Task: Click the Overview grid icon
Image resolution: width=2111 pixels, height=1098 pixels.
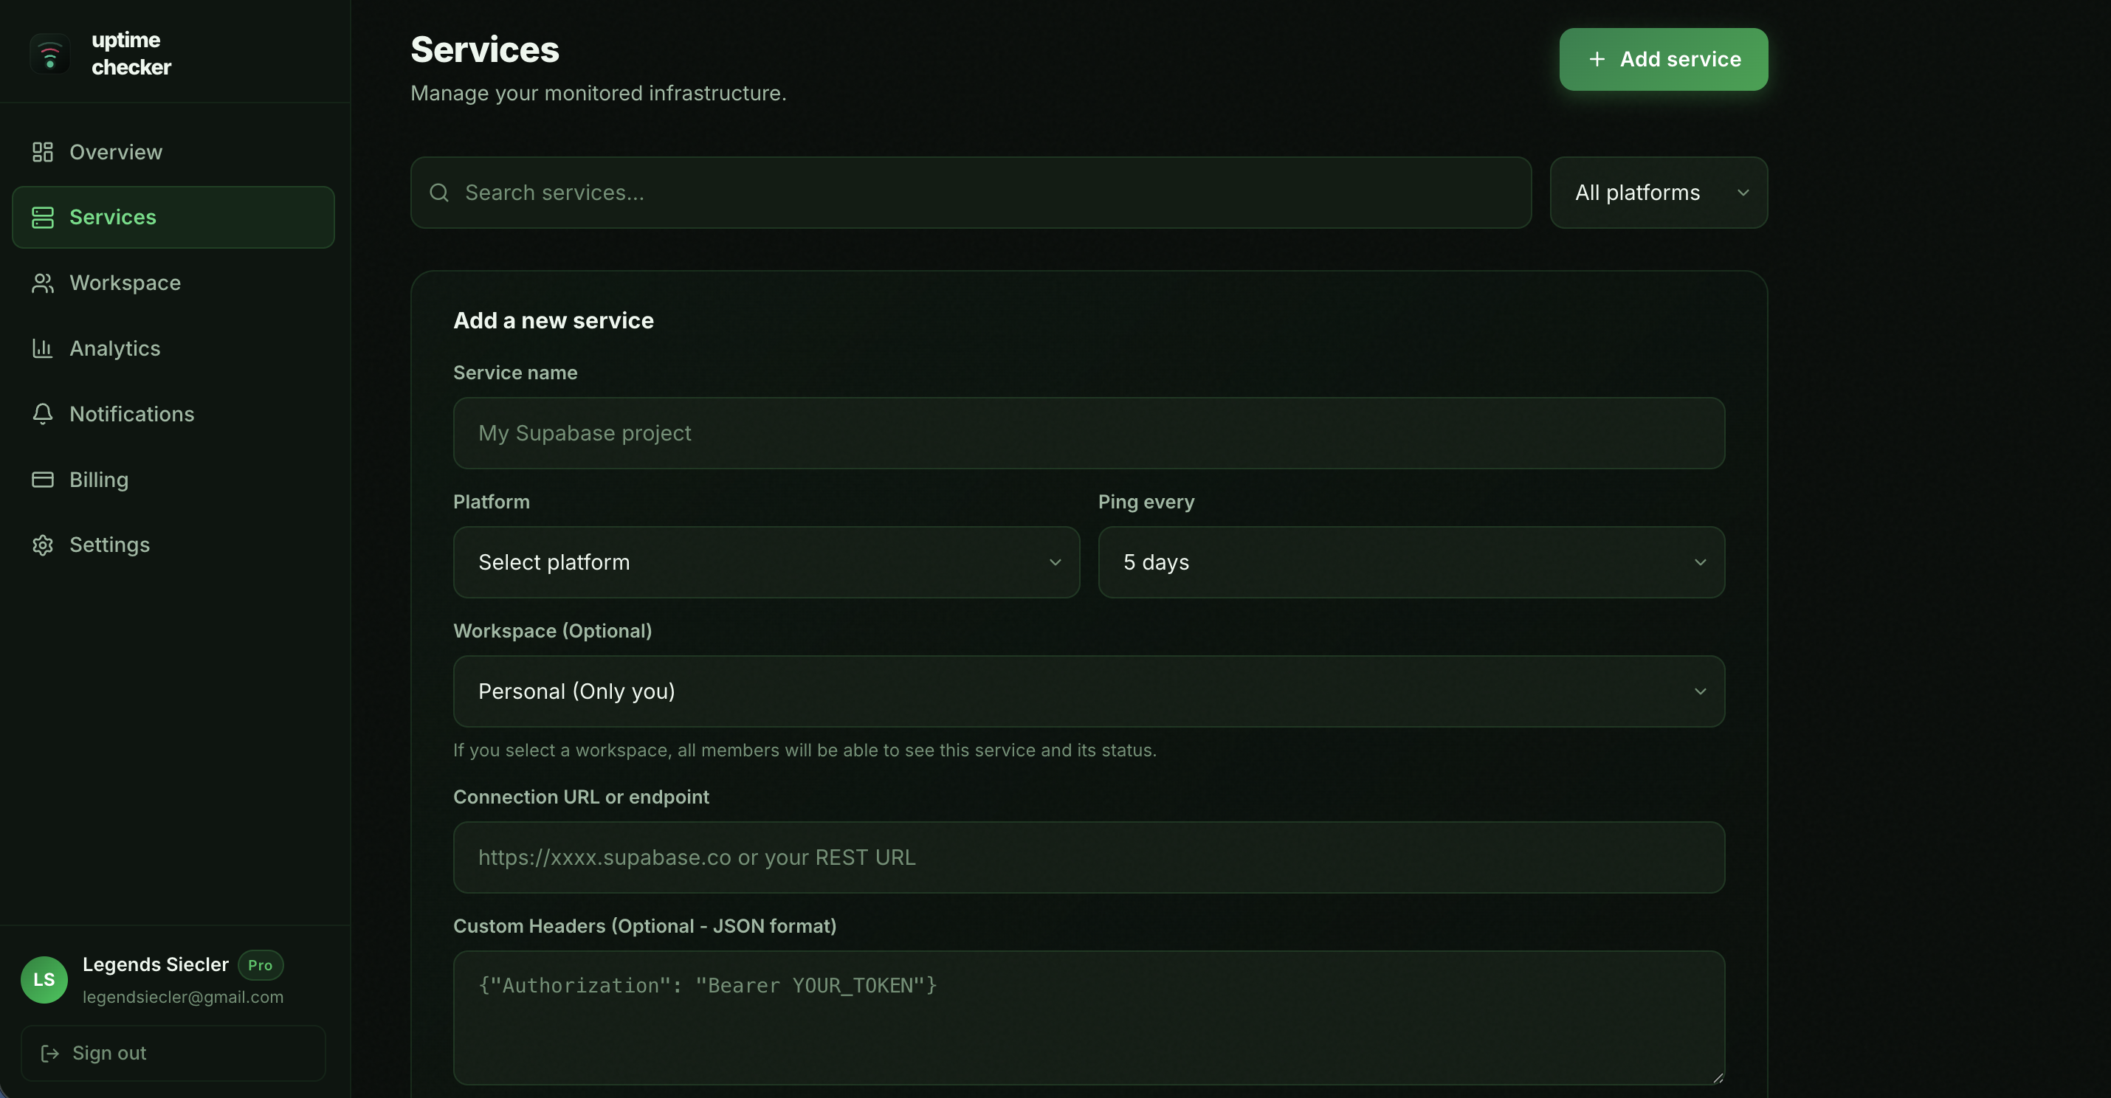Action: point(43,153)
